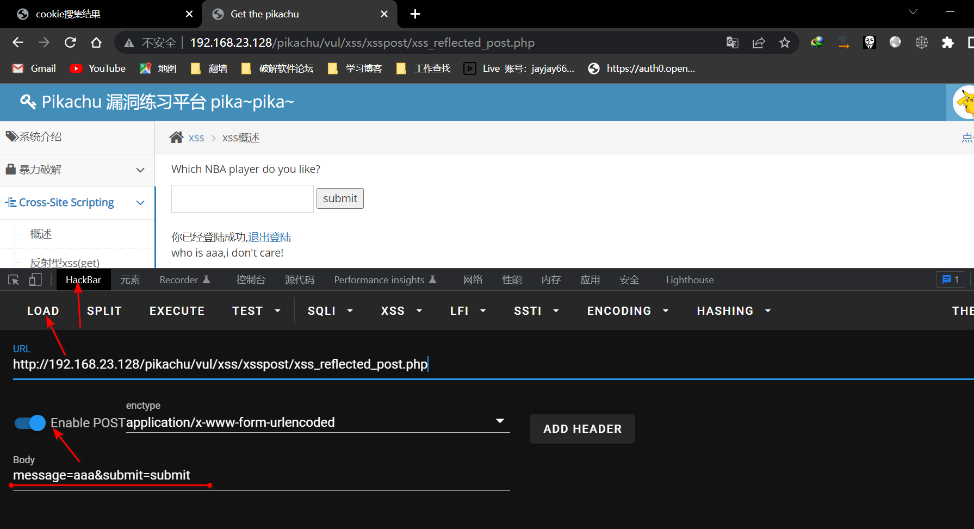Open DevTools issues counter badge
The image size is (974, 529).
[x=950, y=279]
